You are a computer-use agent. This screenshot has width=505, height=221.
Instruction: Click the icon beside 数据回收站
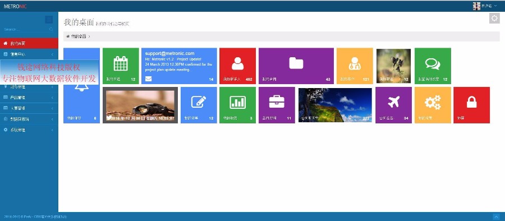click(x=6, y=119)
